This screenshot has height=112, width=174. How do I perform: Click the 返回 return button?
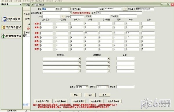tap(104, 95)
